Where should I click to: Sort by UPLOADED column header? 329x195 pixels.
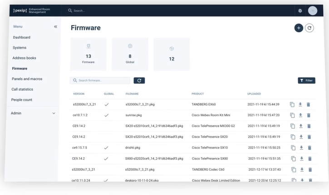254,94
